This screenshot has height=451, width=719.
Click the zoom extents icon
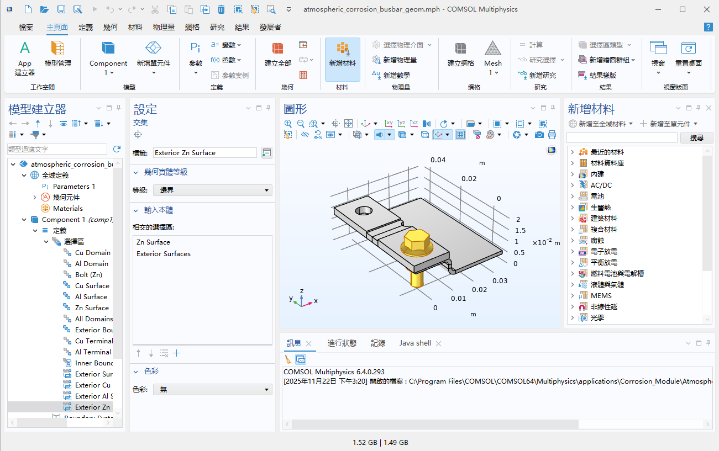pyautogui.click(x=348, y=124)
